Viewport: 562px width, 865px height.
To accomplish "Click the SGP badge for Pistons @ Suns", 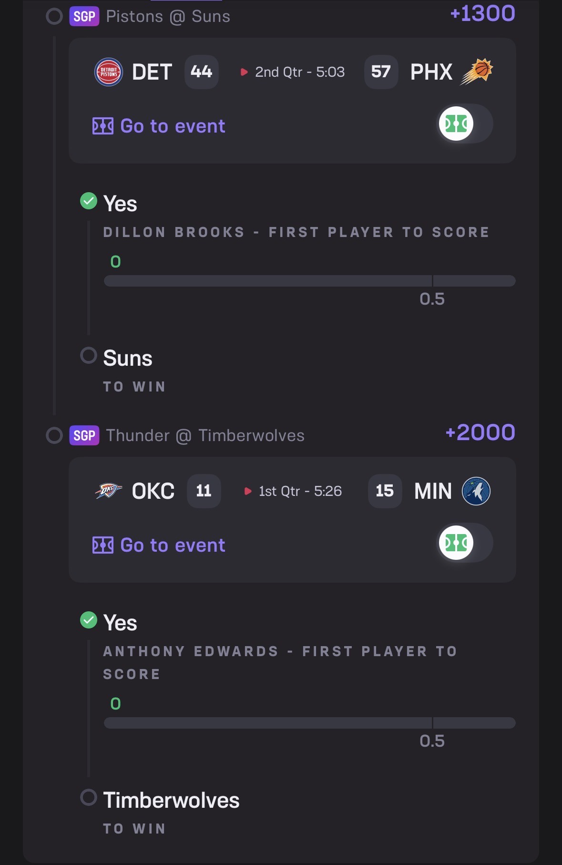I will click(x=84, y=17).
